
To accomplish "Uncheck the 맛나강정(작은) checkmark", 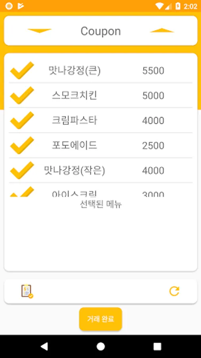I will tap(22, 170).
